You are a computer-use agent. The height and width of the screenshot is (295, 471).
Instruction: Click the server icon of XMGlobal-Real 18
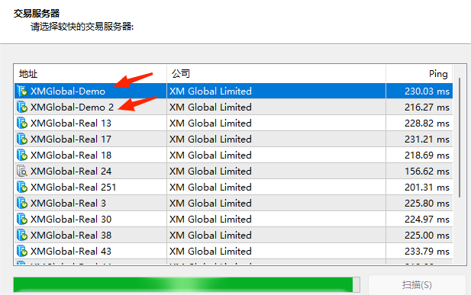pyautogui.click(x=22, y=155)
